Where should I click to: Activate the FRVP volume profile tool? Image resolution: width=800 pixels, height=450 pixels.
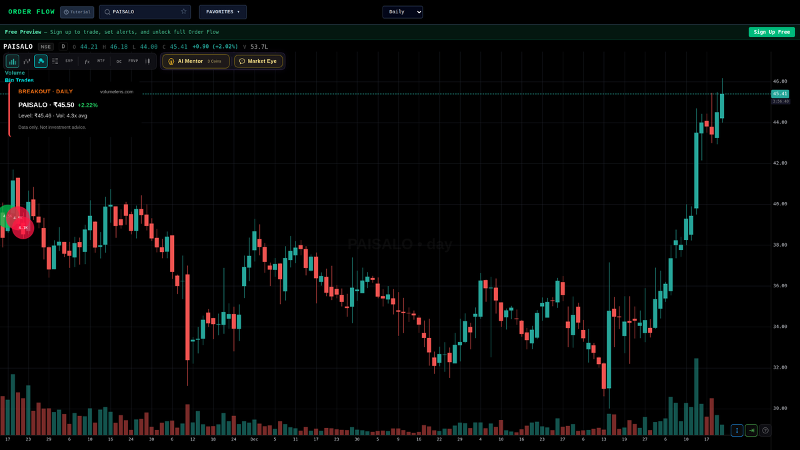[132, 61]
